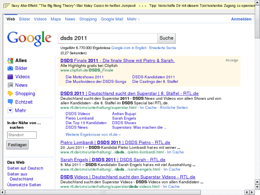Click the Videos clapperboard icon in sidebar
Image resolution: width=260 pixels, height=195 pixels.
point(10,77)
